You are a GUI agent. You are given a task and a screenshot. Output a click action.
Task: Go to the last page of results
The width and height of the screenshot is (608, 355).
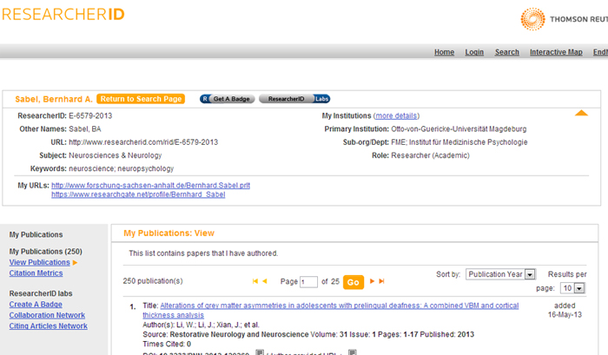pyautogui.click(x=381, y=281)
